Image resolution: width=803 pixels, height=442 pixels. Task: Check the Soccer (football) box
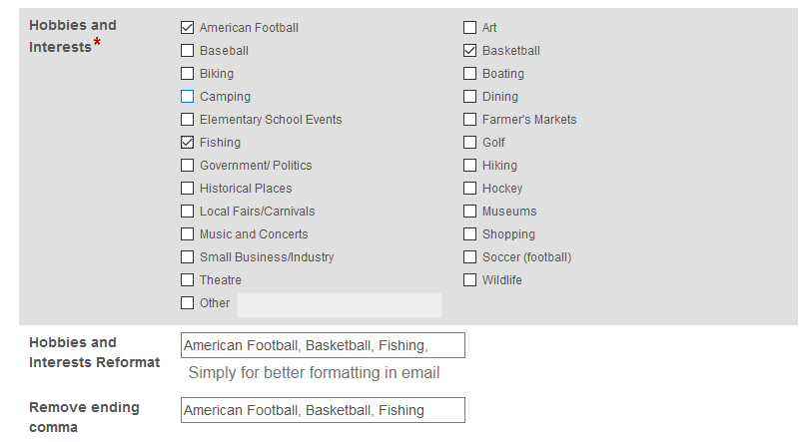click(x=469, y=257)
